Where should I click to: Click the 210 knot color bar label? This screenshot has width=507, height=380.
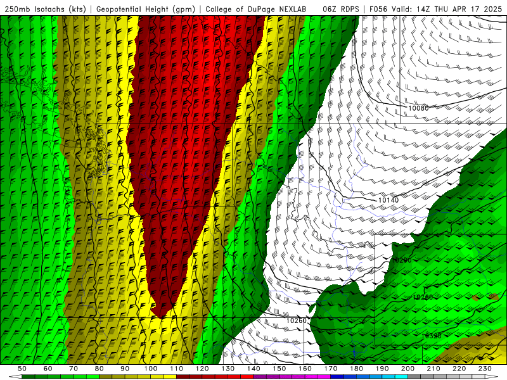433,369
